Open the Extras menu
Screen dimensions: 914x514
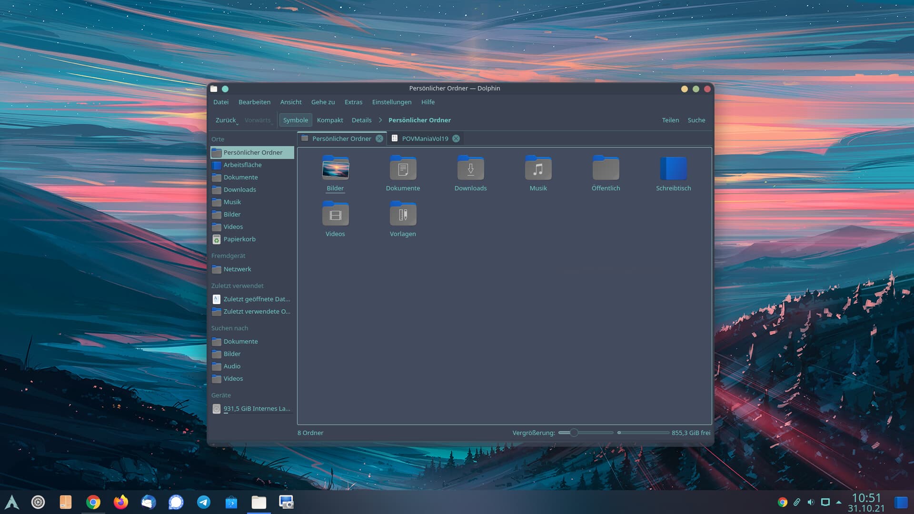pyautogui.click(x=353, y=102)
